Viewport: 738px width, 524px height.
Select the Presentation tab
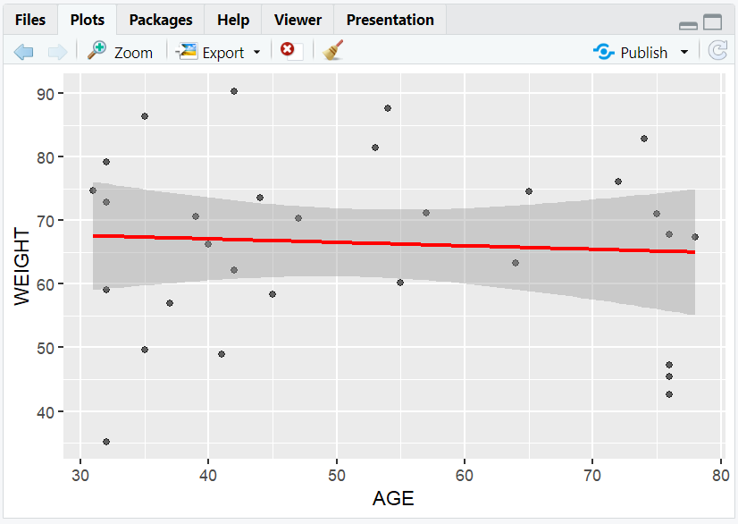pyautogui.click(x=390, y=19)
